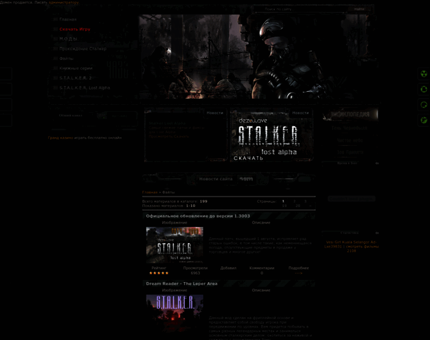Click Общий канал chat tab
The height and width of the screenshot is (340, 430).
(71, 116)
